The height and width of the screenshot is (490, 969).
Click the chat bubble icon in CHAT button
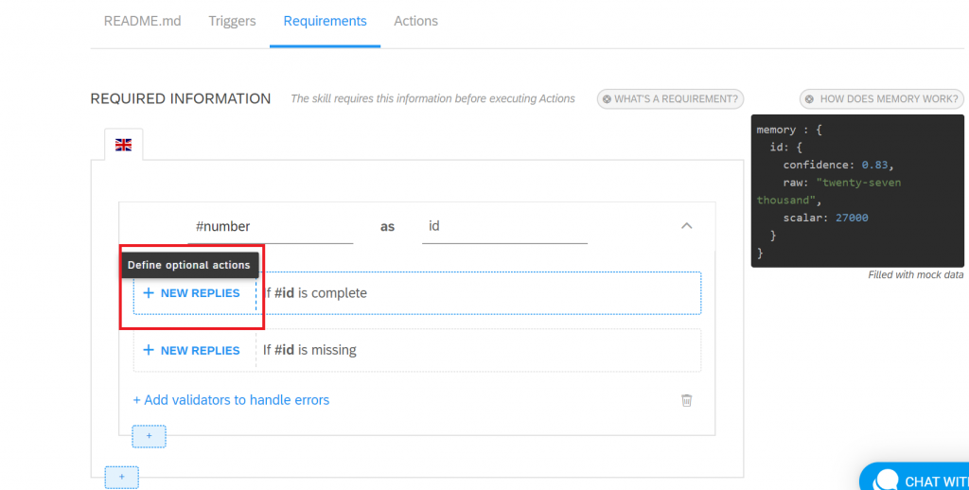click(x=886, y=480)
